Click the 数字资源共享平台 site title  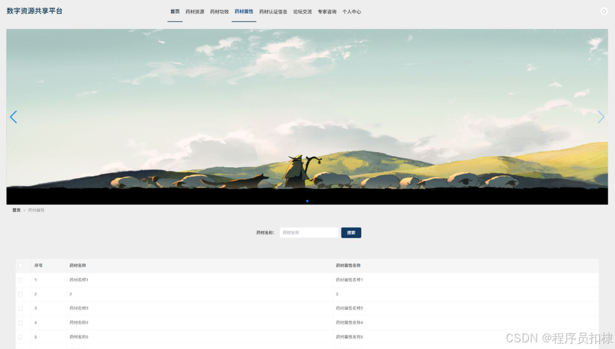(35, 11)
